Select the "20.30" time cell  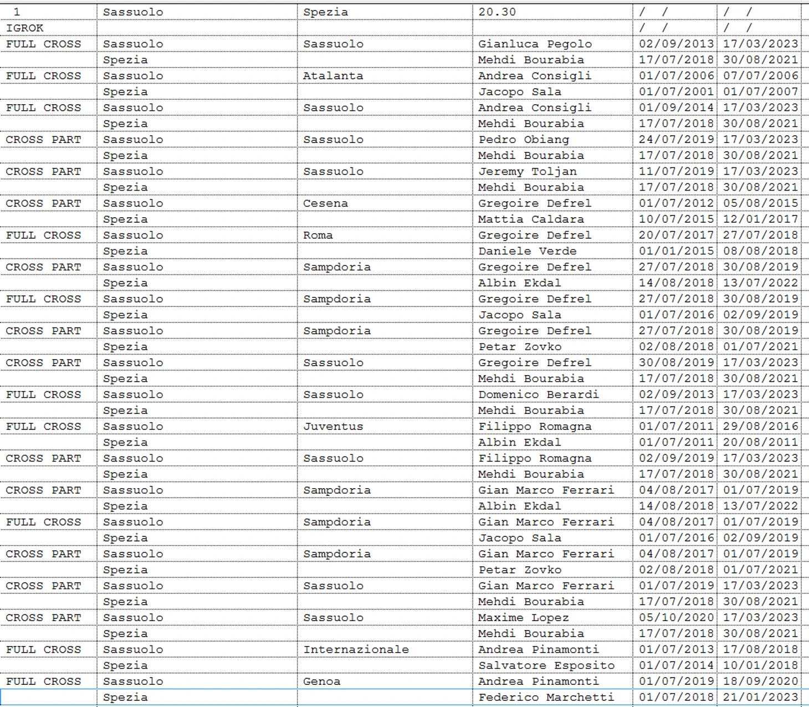[x=497, y=12]
